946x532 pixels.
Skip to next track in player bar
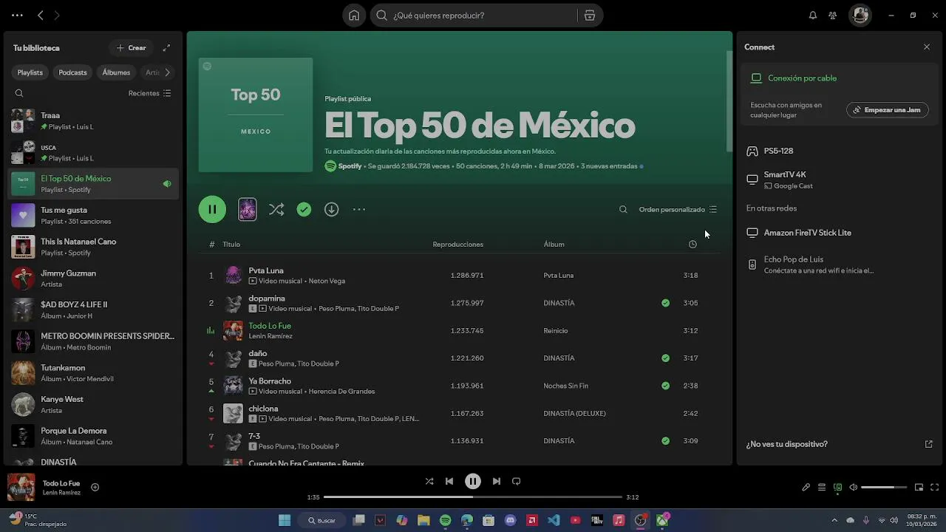pyautogui.click(x=497, y=481)
